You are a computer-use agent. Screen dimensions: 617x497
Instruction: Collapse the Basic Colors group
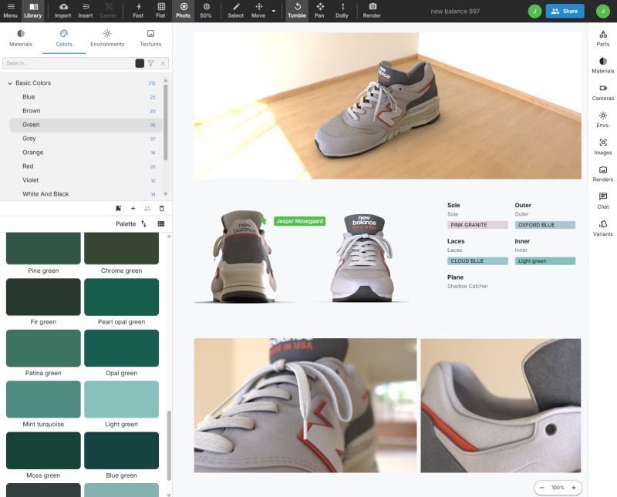coord(9,82)
